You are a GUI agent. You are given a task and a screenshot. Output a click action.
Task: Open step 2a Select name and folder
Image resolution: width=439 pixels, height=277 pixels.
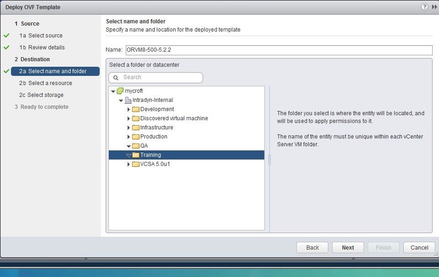(x=55, y=71)
